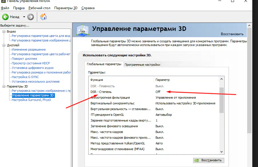
Task: Open the Back history dropdown arrow
Action: coord(24,17)
